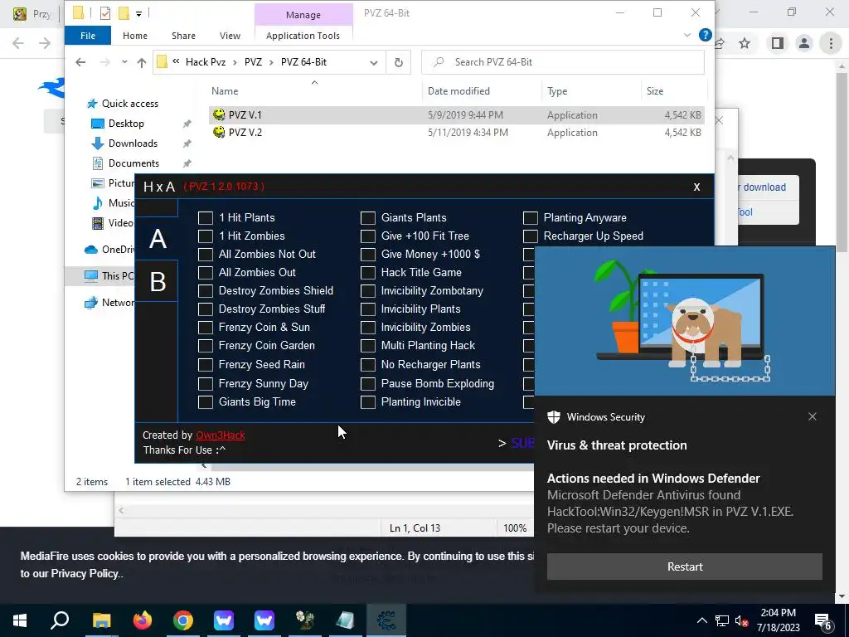The image size is (849, 637).
Task: Open the Own3Hack creator link
Action: click(x=221, y=435)
